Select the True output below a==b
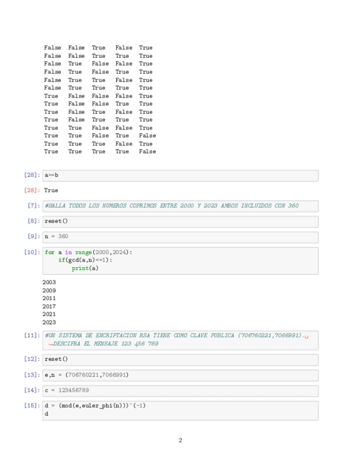The image size is (361, 467). pyautogui.click(x=51, y=191)
